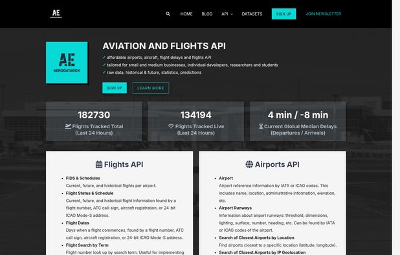Open the BLOG menu item
400x255 pixels.
click(x=207, y=14)
